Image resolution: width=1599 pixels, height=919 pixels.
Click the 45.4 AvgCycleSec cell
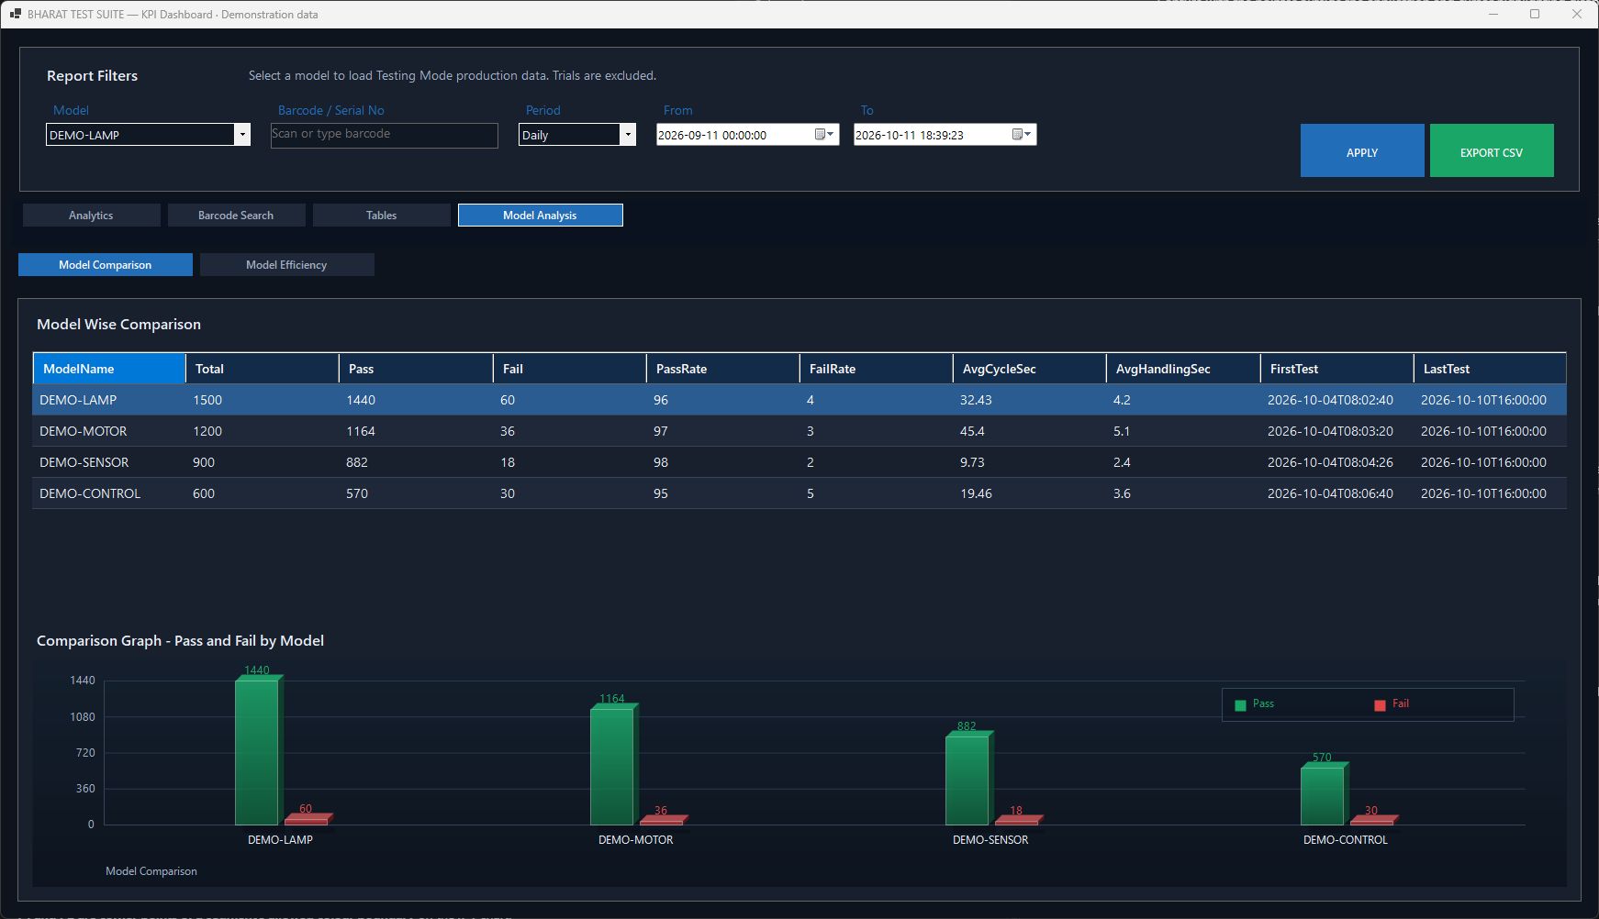1029,431
